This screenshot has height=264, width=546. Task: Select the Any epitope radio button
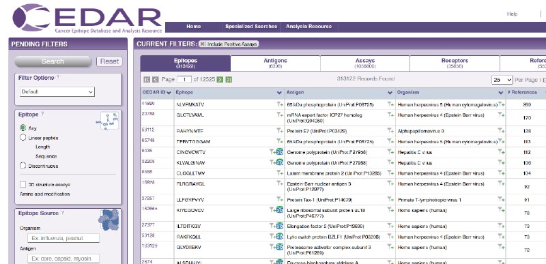pos(23,128)
